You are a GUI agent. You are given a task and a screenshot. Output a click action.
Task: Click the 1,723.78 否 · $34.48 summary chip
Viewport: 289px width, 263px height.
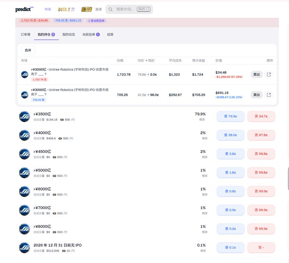34,21
